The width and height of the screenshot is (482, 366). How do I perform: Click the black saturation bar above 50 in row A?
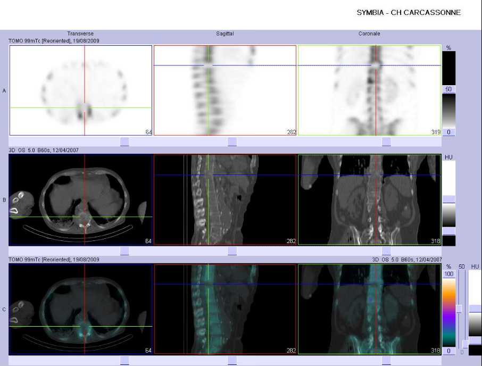(449, 69)
